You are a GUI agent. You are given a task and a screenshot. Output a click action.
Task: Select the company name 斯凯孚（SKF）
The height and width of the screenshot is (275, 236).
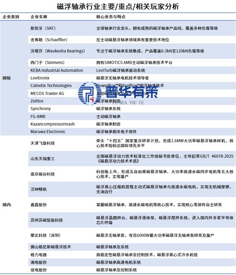[43, 28]
